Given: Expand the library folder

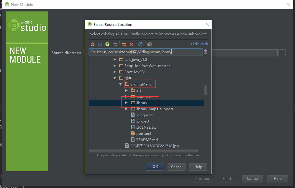Looking at the screenshot, I should click(x=127, y=103).
